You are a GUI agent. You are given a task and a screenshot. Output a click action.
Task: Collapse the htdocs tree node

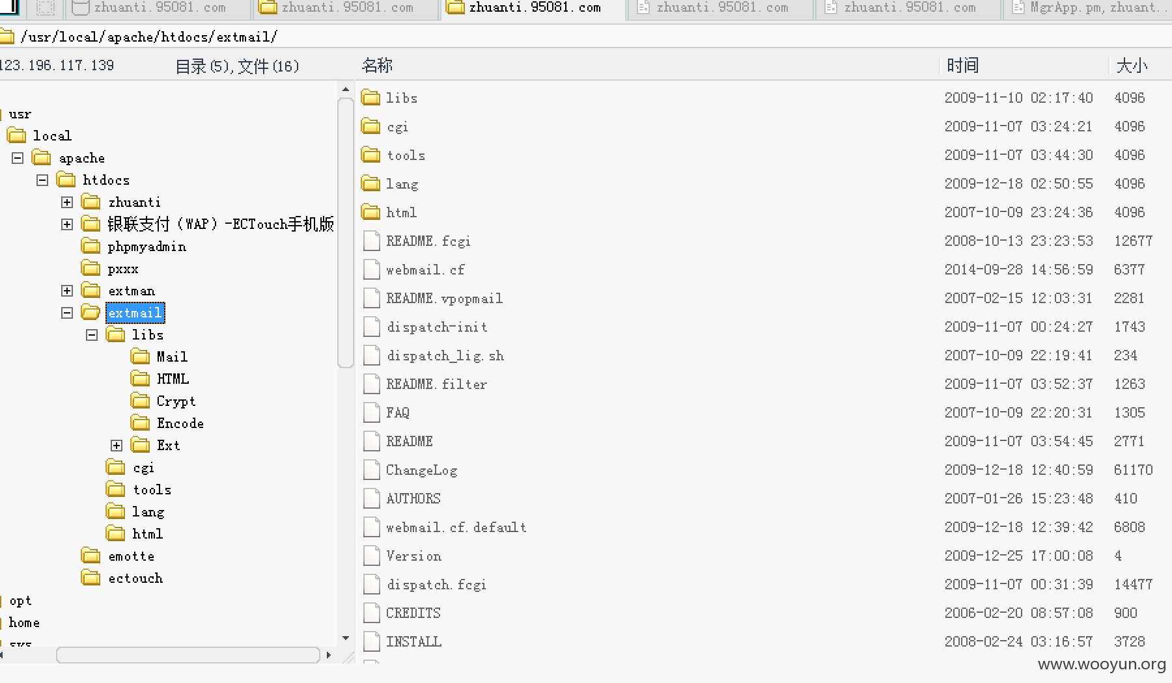pos(42,180)
